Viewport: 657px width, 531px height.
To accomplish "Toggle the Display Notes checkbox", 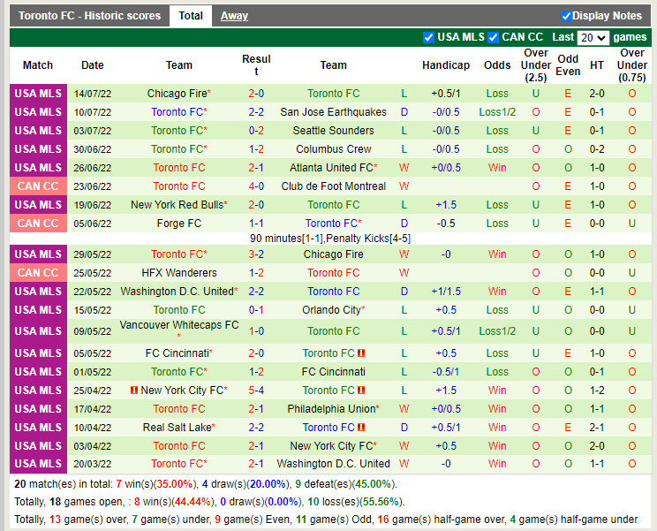I will [x=566, y=16].
